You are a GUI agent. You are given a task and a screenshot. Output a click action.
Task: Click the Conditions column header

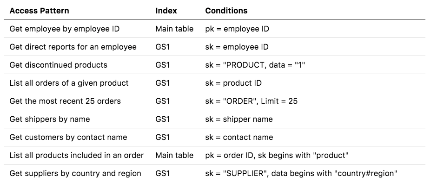pyautogui.click(x=226, y=11)
